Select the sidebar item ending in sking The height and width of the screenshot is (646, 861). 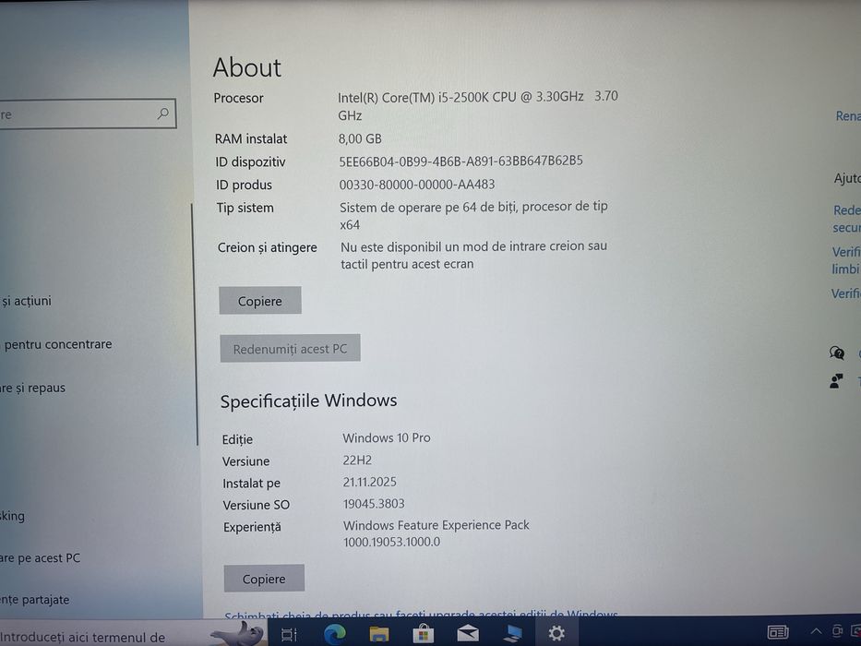coord(13,516)
